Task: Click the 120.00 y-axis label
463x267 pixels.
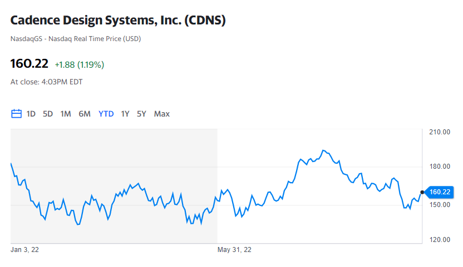Action: coord(439,240)
